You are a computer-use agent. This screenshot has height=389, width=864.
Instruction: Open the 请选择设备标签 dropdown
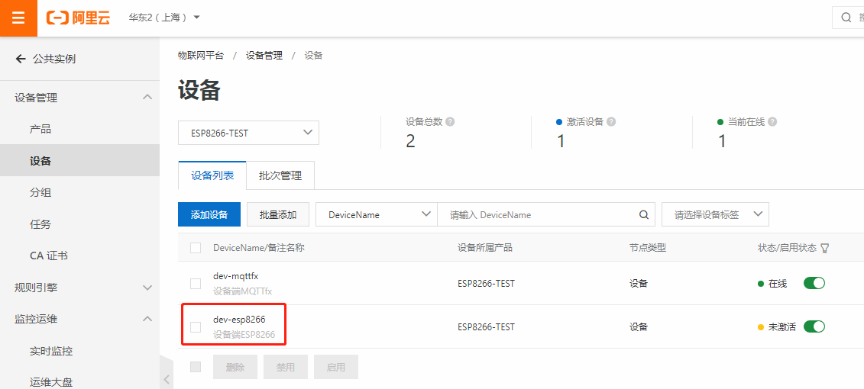(x=715, y=214)
